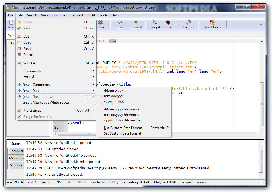273x193 pixels.
Task: Open the Insert Date submenu entry
Action: (56, 90)
